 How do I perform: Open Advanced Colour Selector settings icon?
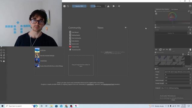[156, 14]
